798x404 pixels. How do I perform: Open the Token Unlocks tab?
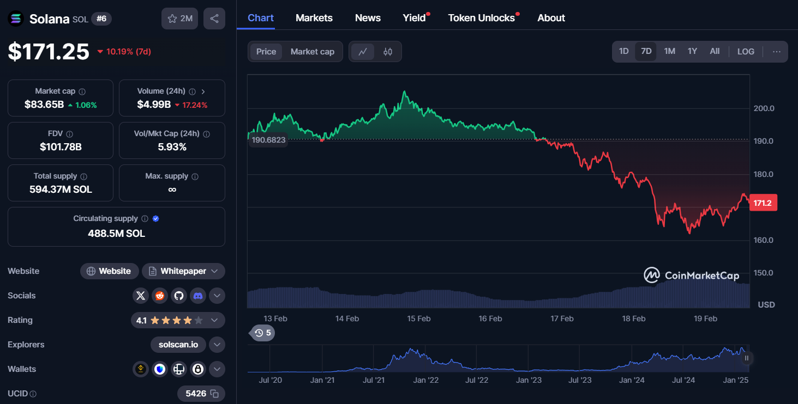coord(482,18)
